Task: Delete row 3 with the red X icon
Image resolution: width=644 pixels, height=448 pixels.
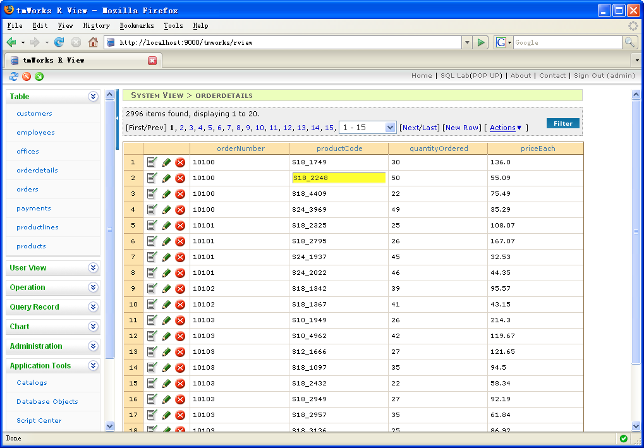Action: [x=180, y=194]
